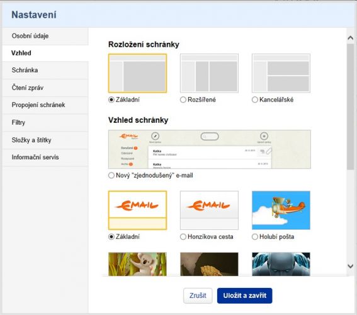
Task: Open Složky a štítky settings
Action: coord(45,140)
